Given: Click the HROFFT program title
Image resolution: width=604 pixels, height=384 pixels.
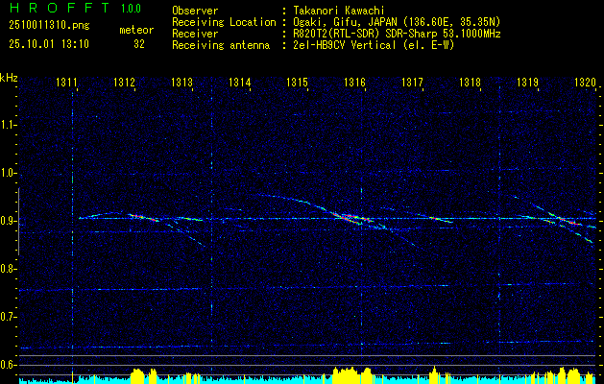Looking at the screenshot, I should [x=59, y=8].
